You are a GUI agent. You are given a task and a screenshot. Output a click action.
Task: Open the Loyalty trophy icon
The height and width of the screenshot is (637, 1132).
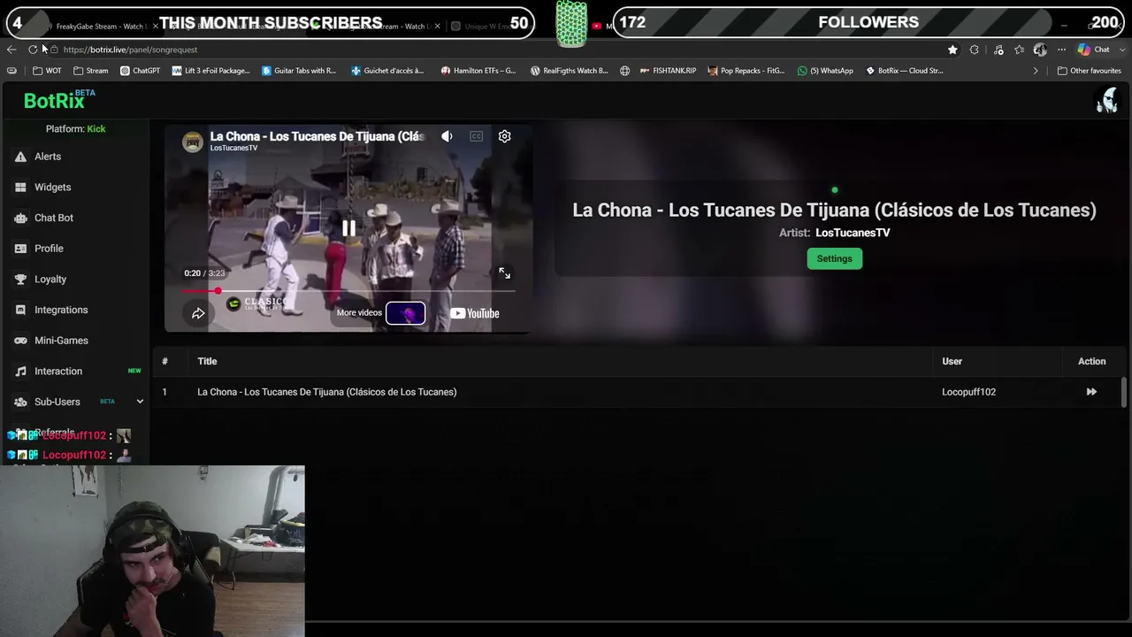click(x=20, y=280)
